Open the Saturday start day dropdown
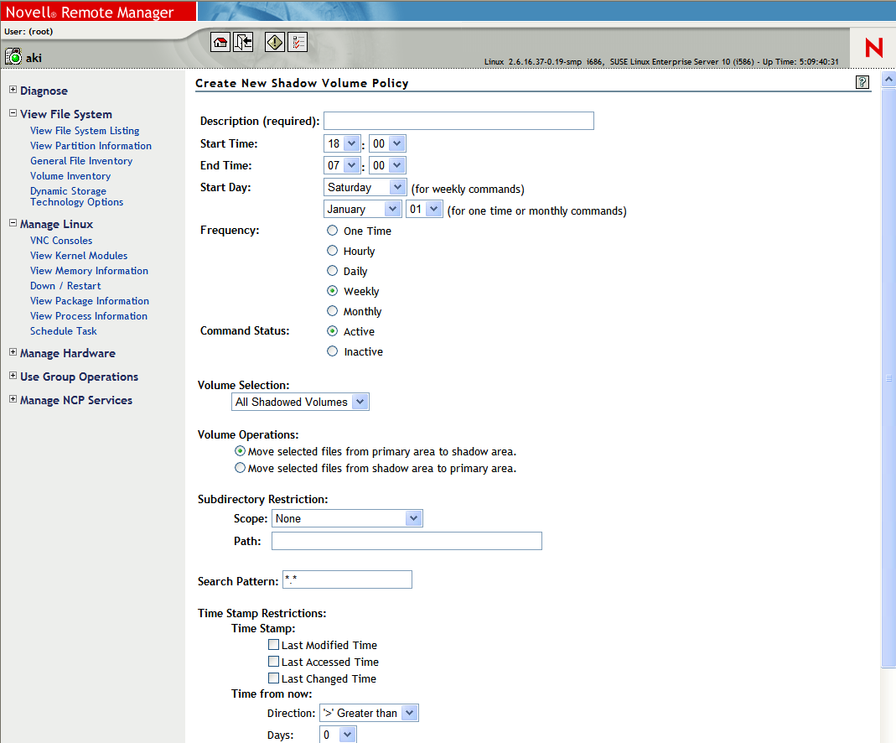 [x=365, y=187]
